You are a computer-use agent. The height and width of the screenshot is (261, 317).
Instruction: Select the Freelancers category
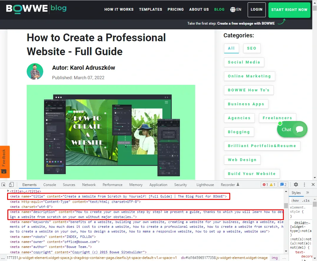click(277, 118)
